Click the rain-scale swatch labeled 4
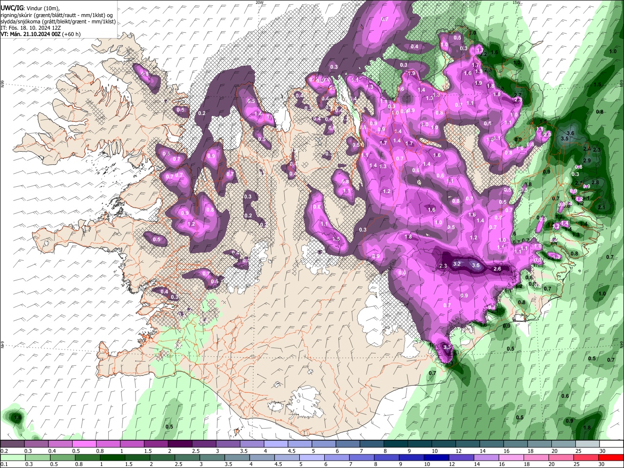The width and height of the screenshot is (624, 468). (262, 457)
